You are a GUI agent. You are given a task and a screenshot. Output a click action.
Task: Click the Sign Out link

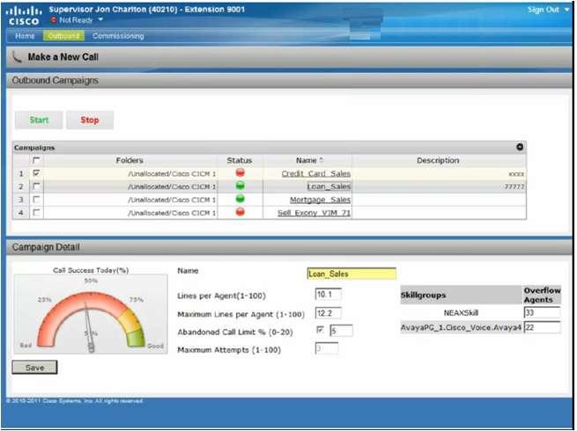tap(544, 10)
